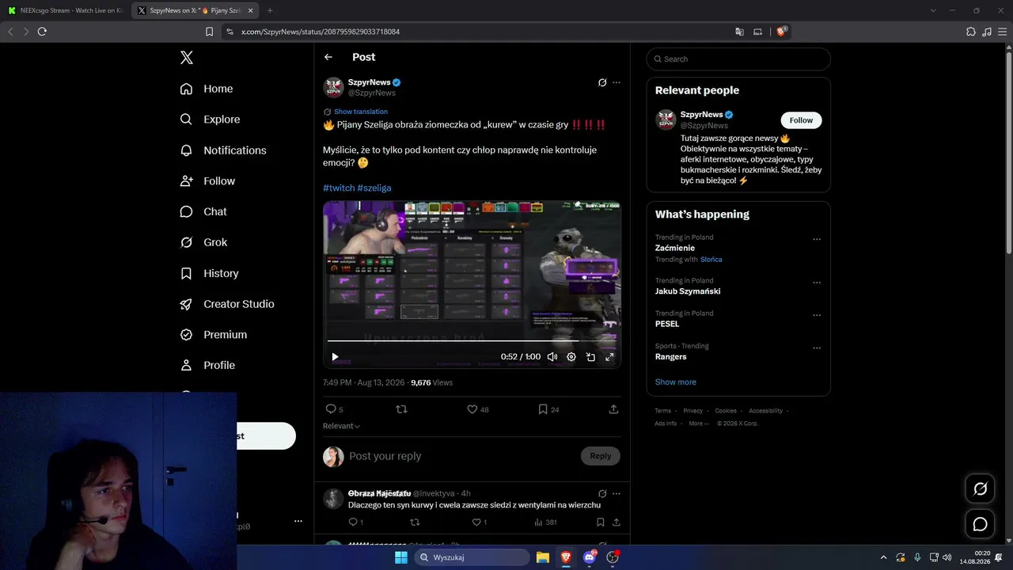
Task: Mute the video sound
Action: [552, 357]
